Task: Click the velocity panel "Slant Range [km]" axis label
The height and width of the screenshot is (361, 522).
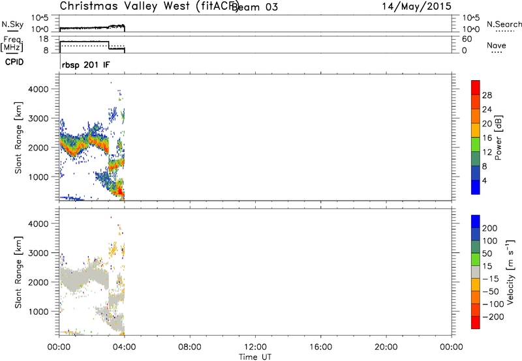Action: coord(18,272)
